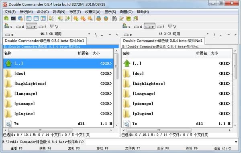Select drive d in right panel
The width and height of the screenshot is (241, 153).
pos(138,27)
